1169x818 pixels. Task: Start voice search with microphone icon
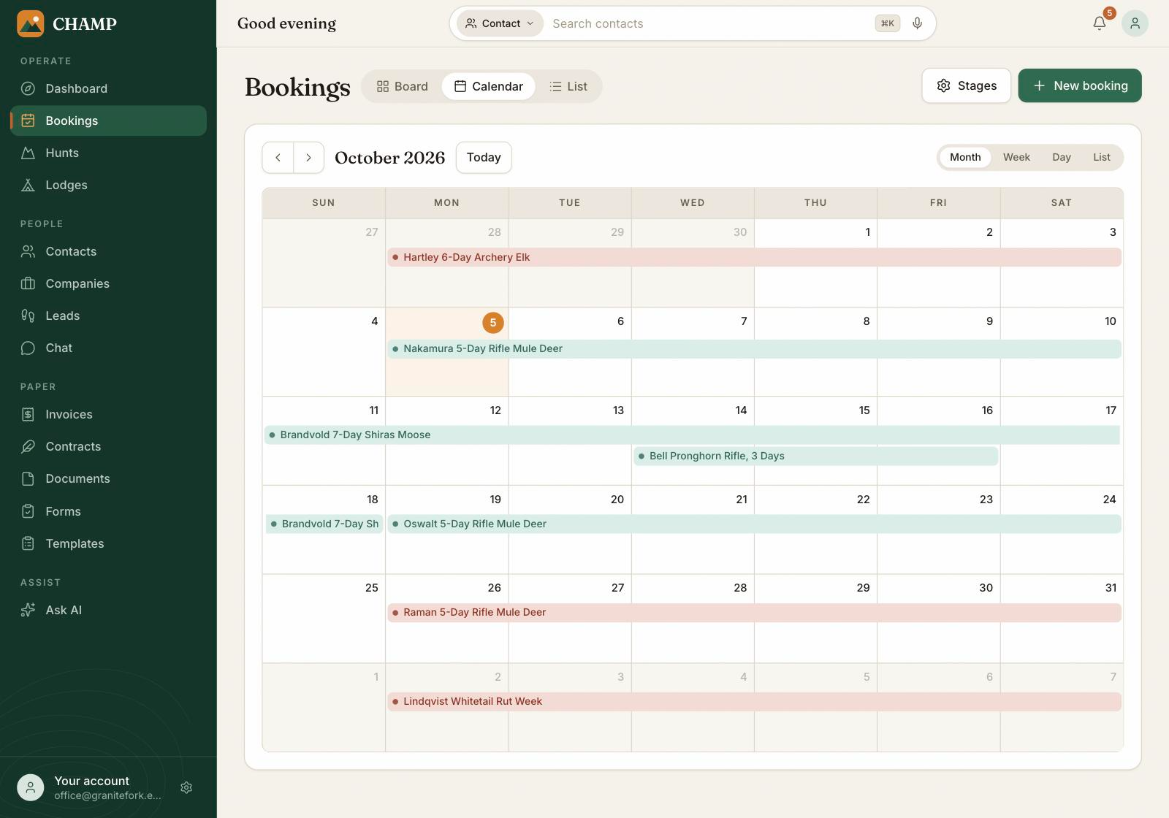918,23
